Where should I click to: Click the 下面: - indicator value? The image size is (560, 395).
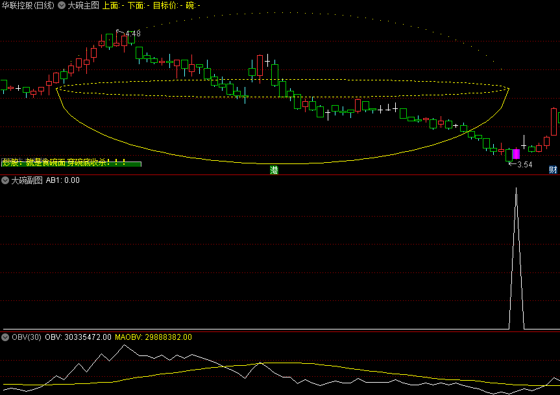139,5
